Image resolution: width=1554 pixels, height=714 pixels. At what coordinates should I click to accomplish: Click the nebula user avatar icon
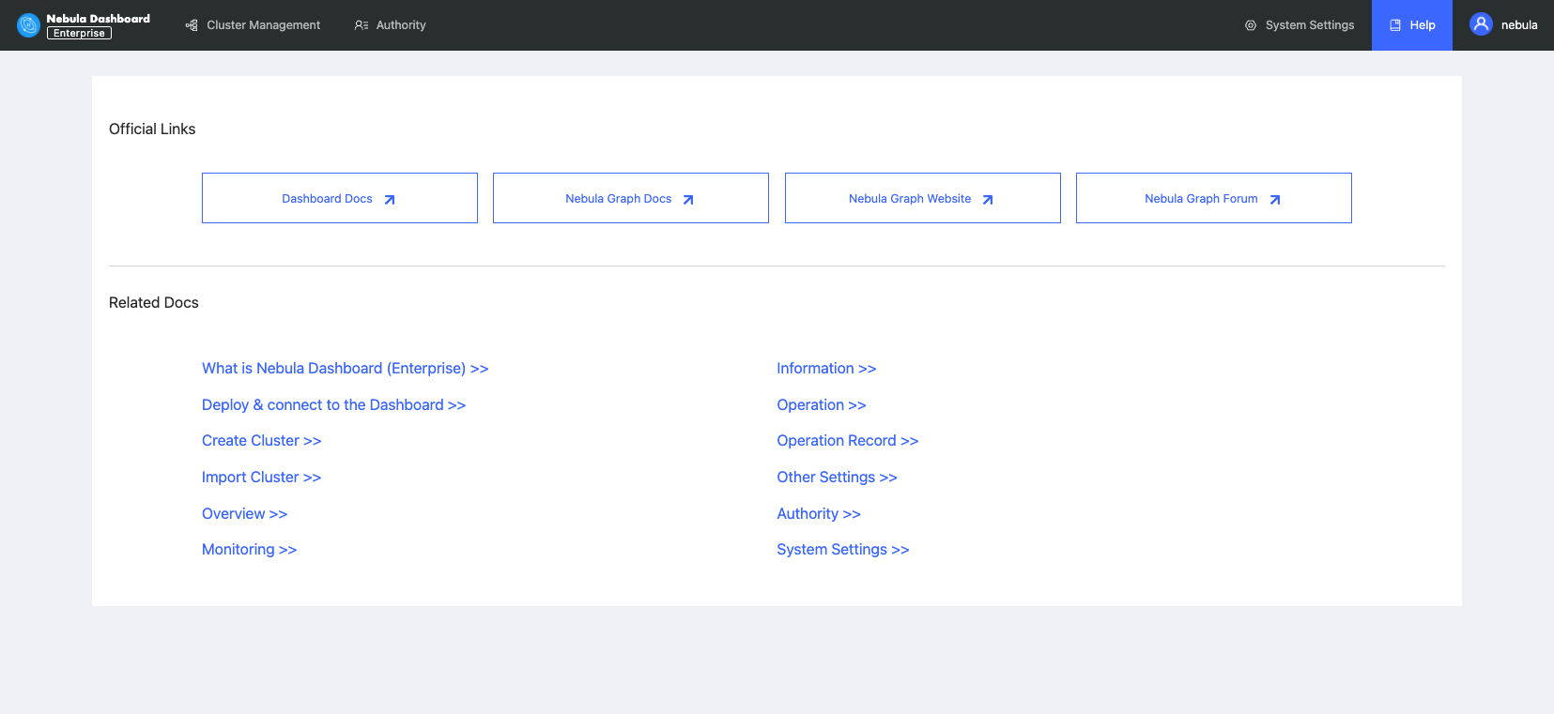(x=1481, y=24)
